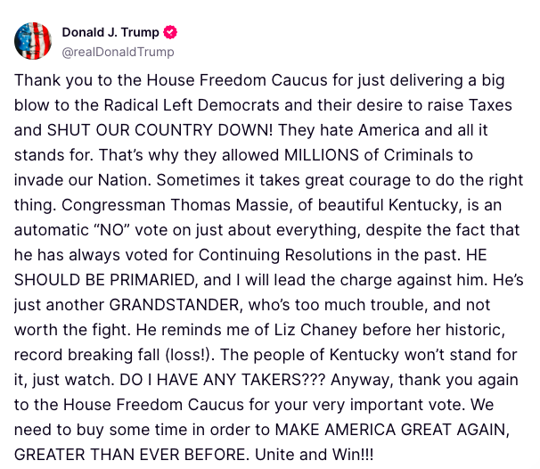Click the profile avatar picture
The width and height of the screenshot is (540, 469).
coord(33,41)
